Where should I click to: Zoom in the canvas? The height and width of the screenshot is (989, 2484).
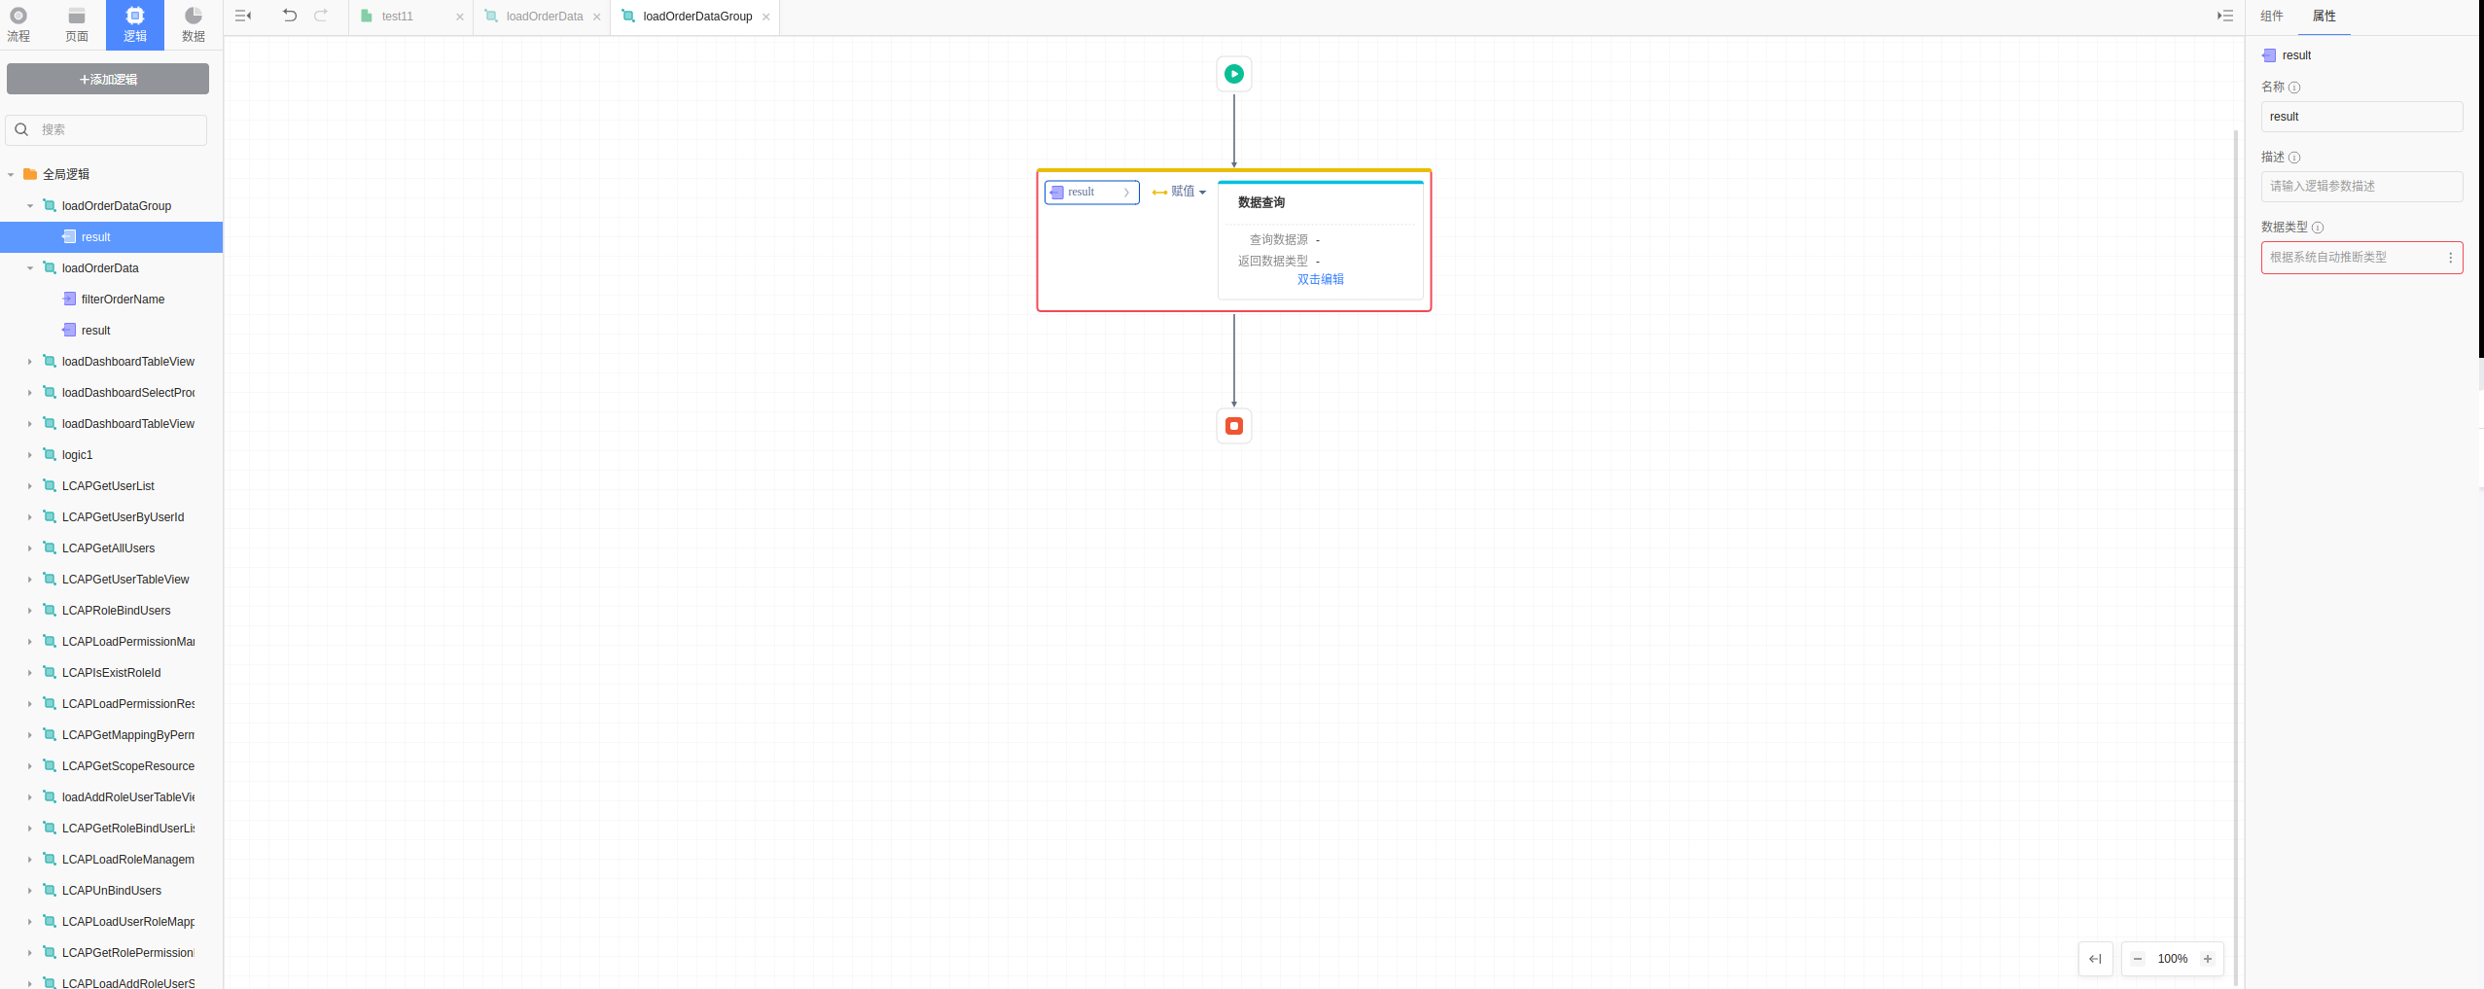[x=2208, y=959]
